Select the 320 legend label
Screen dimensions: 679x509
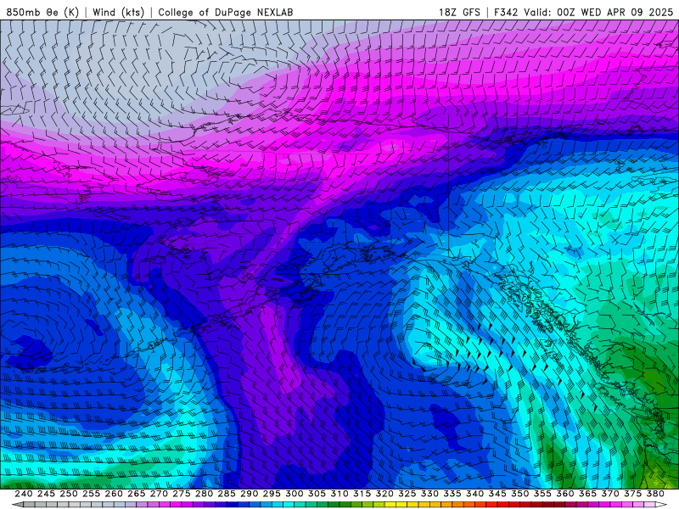tap(384, 494)
